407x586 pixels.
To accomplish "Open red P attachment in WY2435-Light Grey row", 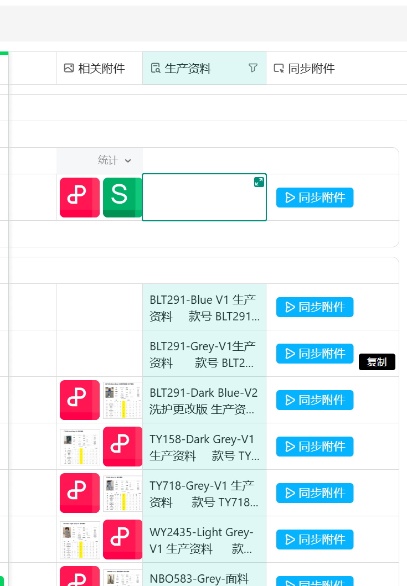I will point(122,540).
